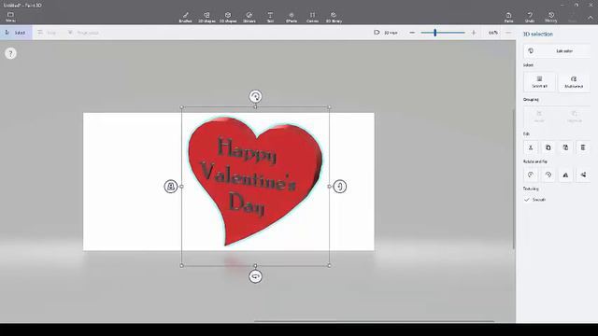This screenshot has height=336, width=598.
Task: Zoom out with the minus button
Action: [x=412, y=33]
